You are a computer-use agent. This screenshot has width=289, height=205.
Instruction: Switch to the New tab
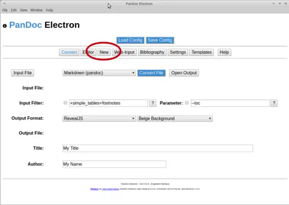click(104, 52)
